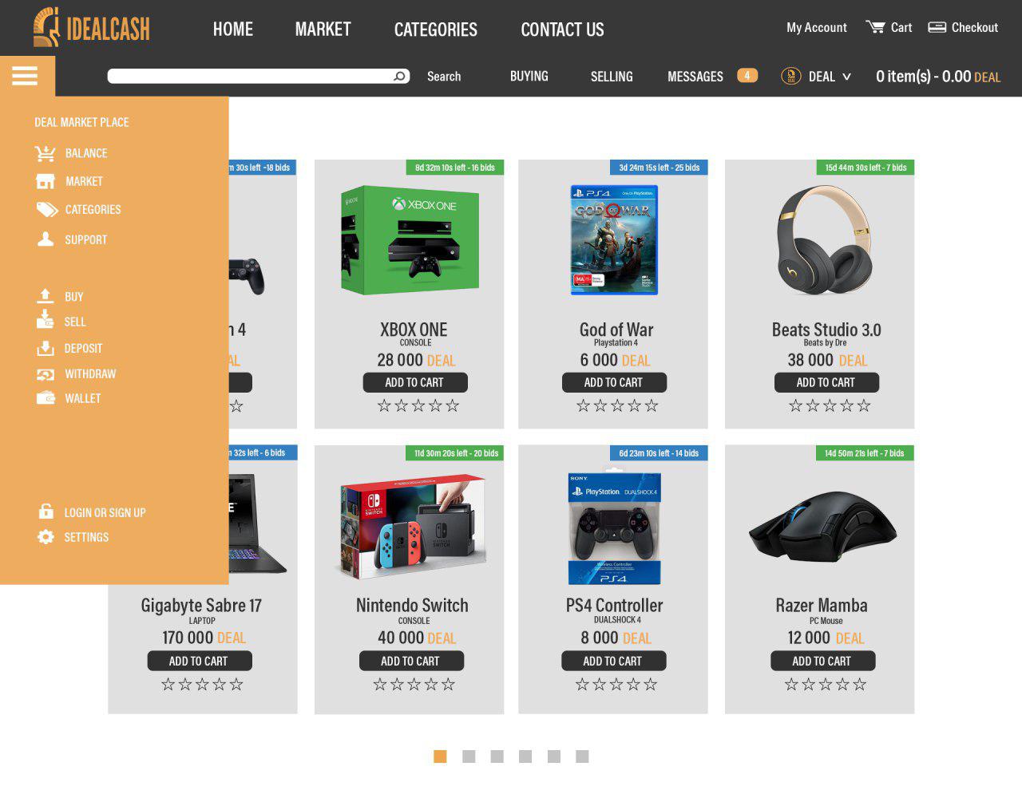Rate Razer Mamba with the fifth star
1022x798 pixels.
coord(859,684)
